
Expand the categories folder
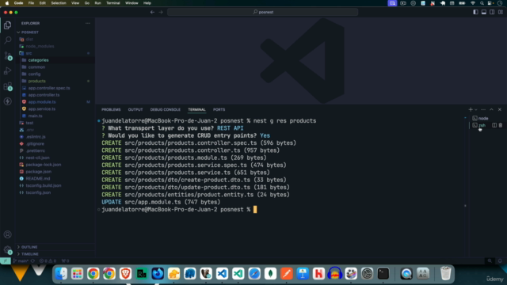point(38,60)
